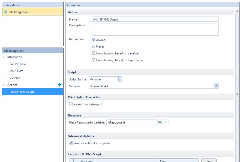Click the variable insert (x) icon
Viewport: 240px width, 162px height.
point(160,122)
